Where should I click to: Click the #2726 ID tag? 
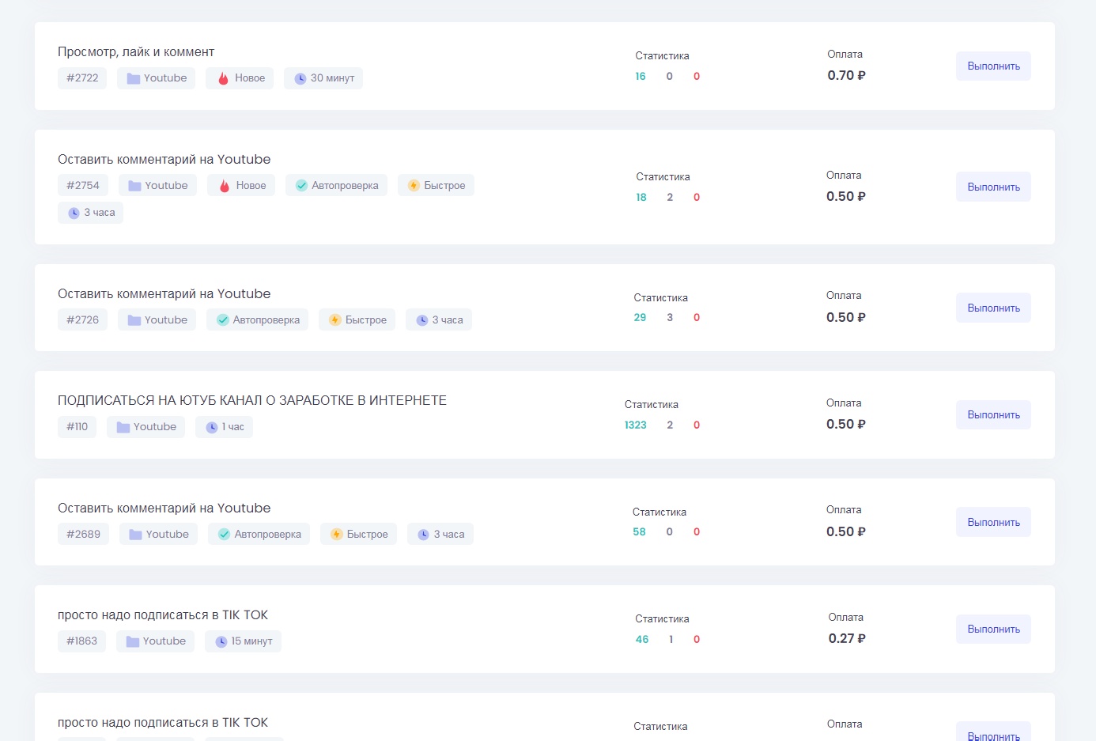pyautogui.click(x=83, y=320)
